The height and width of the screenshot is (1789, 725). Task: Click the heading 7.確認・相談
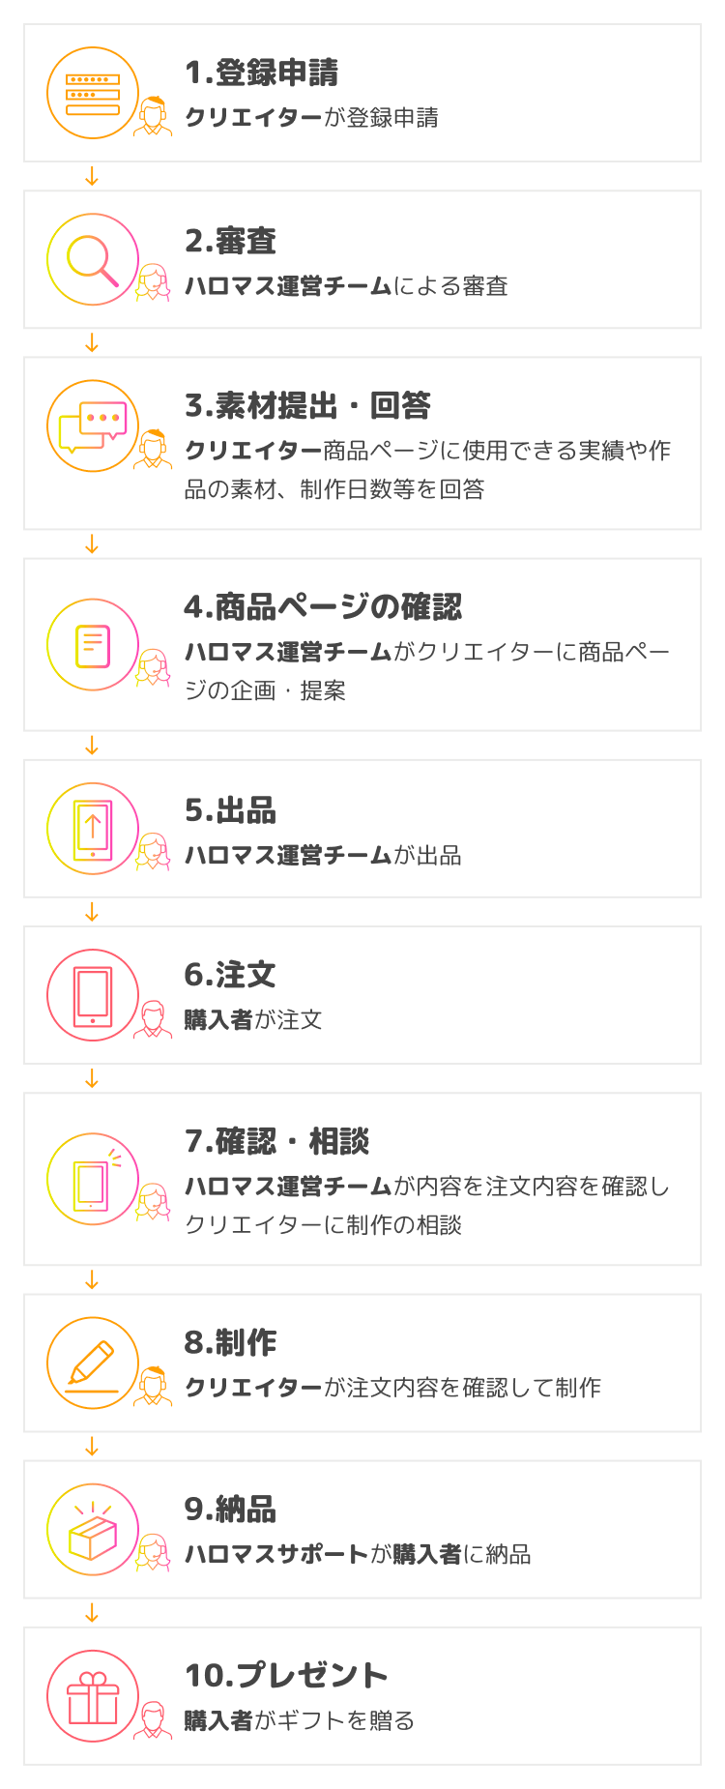(277, 1141)
